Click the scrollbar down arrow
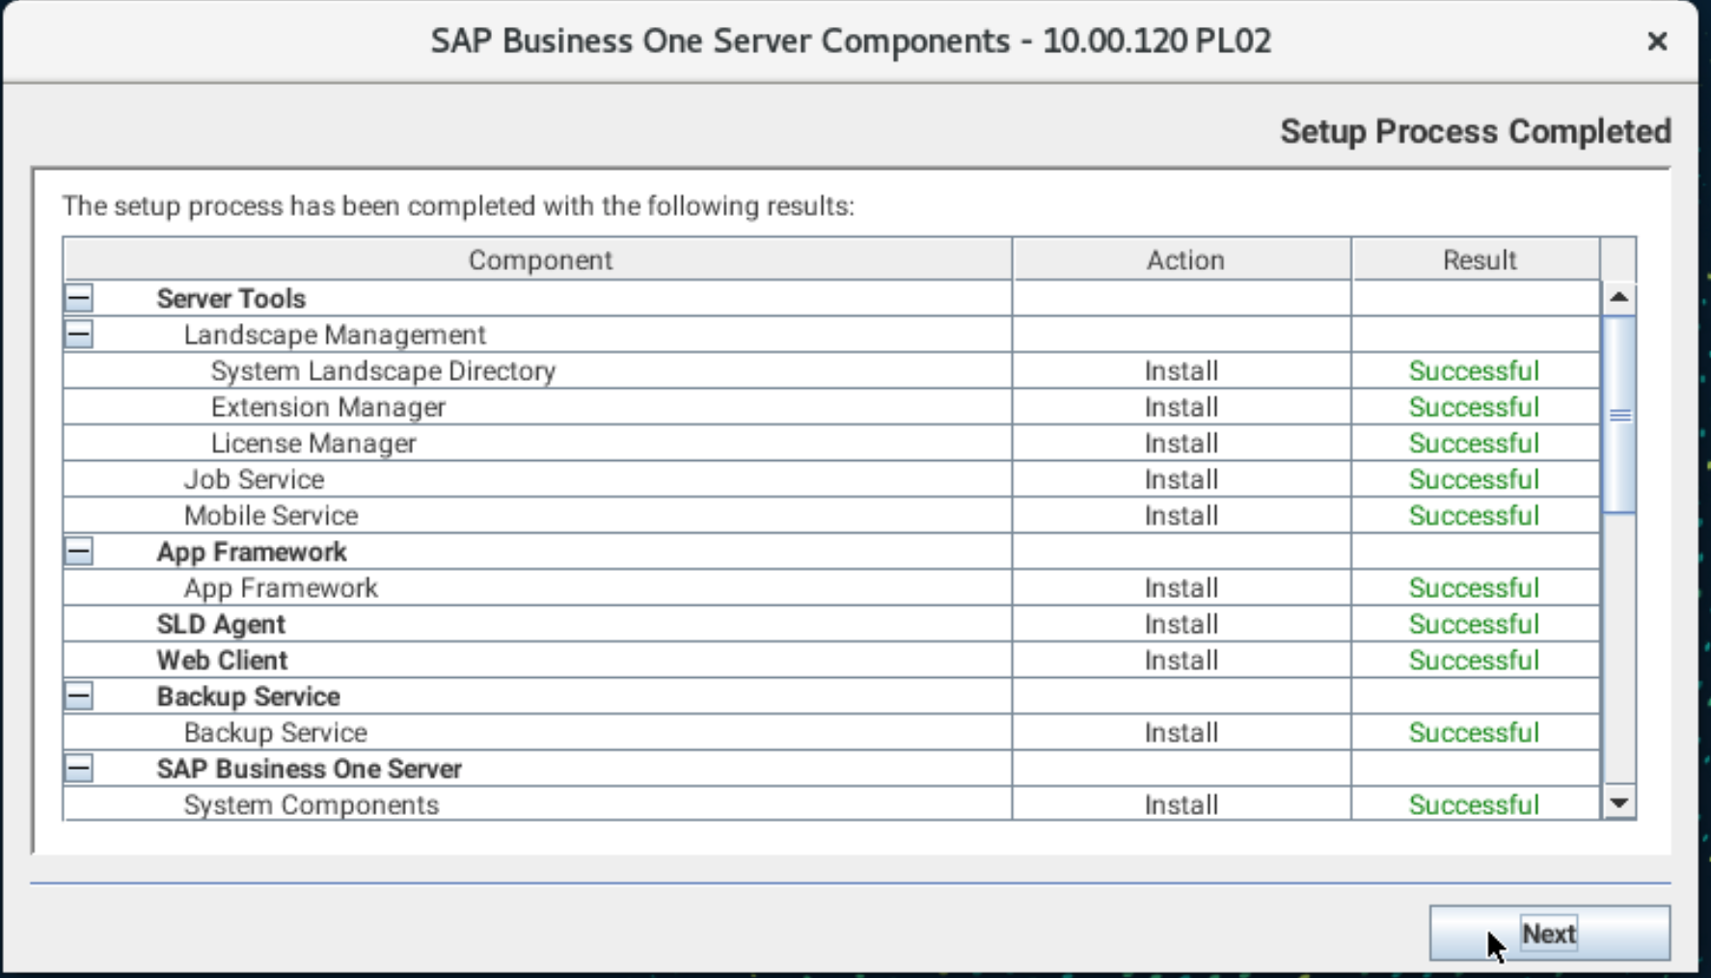1711x978 pixels. point(1619,802)
